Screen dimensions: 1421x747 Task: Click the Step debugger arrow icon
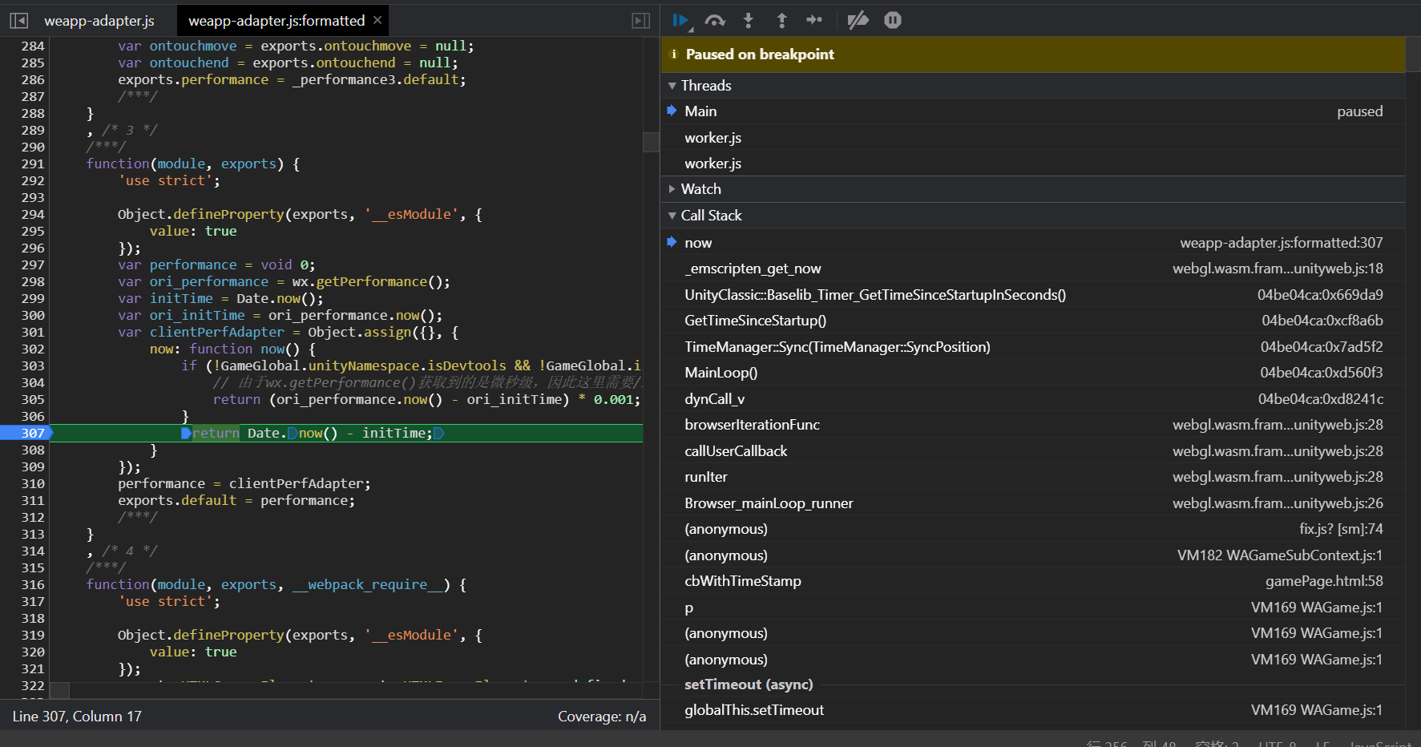click(x=814, y=20)
